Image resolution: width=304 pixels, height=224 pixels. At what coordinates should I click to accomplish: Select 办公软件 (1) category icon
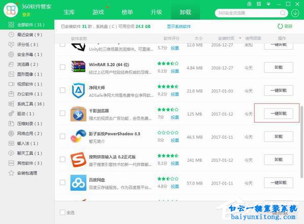click(11, 94)
